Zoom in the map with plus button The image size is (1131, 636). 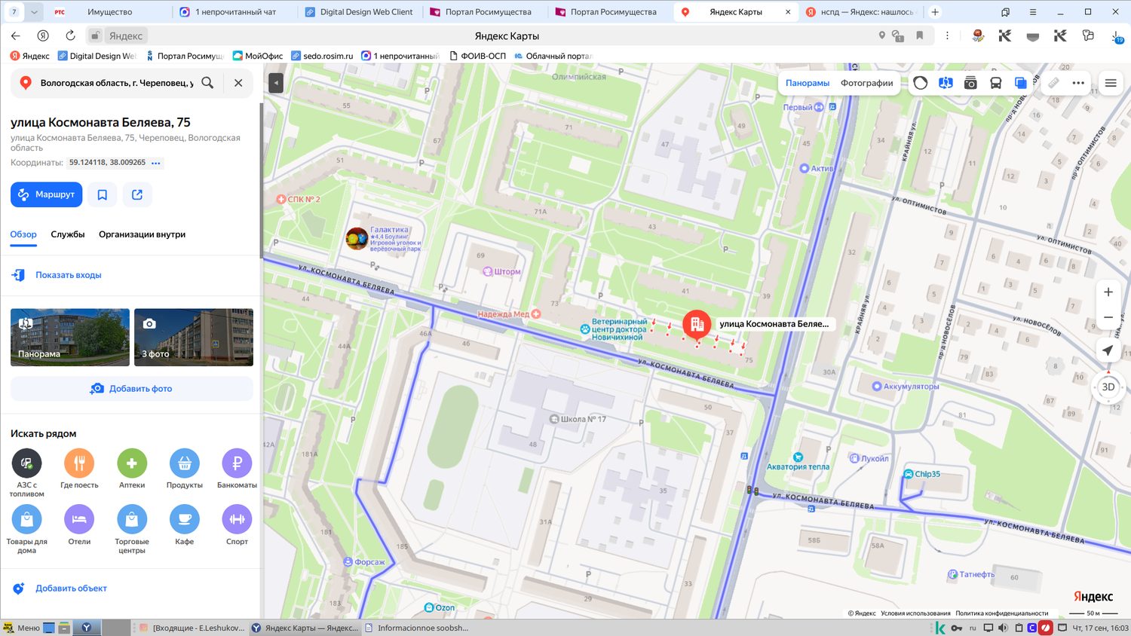click(x=1108, y=292)
